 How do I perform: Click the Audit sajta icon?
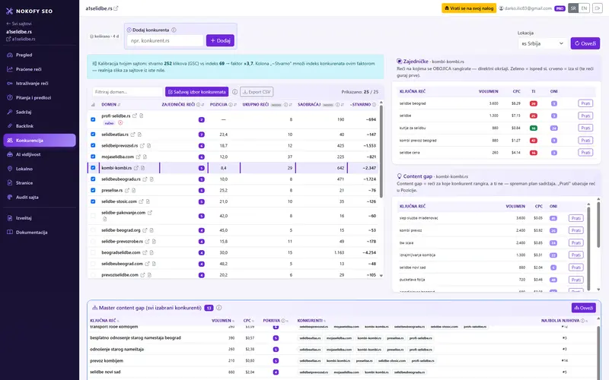pos(10,197)
